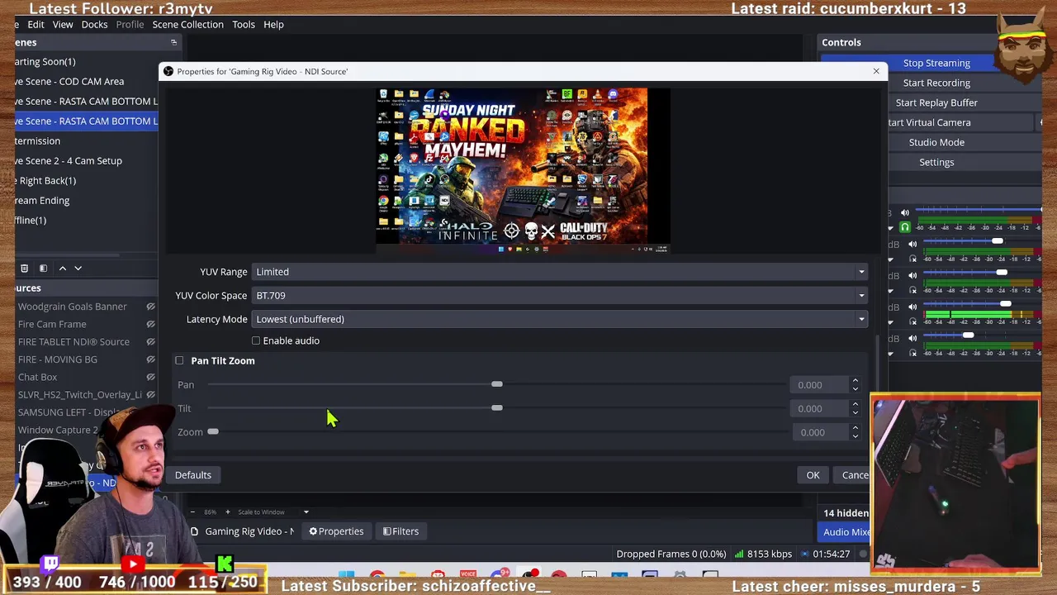The width and height of the screenshot is (1057, 595).
Task: Enable the Pan Tilt Zoom checkbox
Action: click(x=179, y=360)
